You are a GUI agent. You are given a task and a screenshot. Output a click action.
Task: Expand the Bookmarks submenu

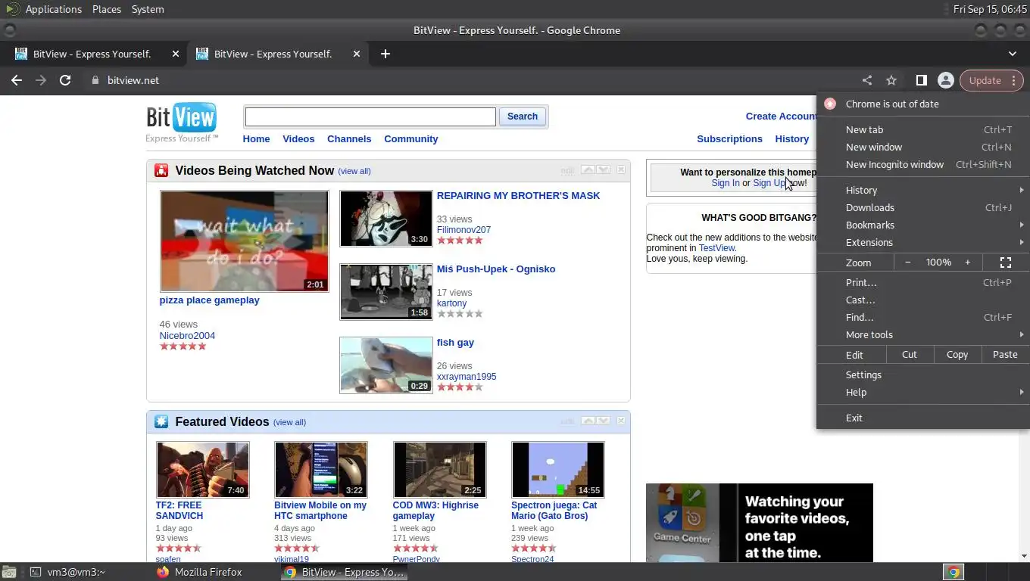(923, 225)
